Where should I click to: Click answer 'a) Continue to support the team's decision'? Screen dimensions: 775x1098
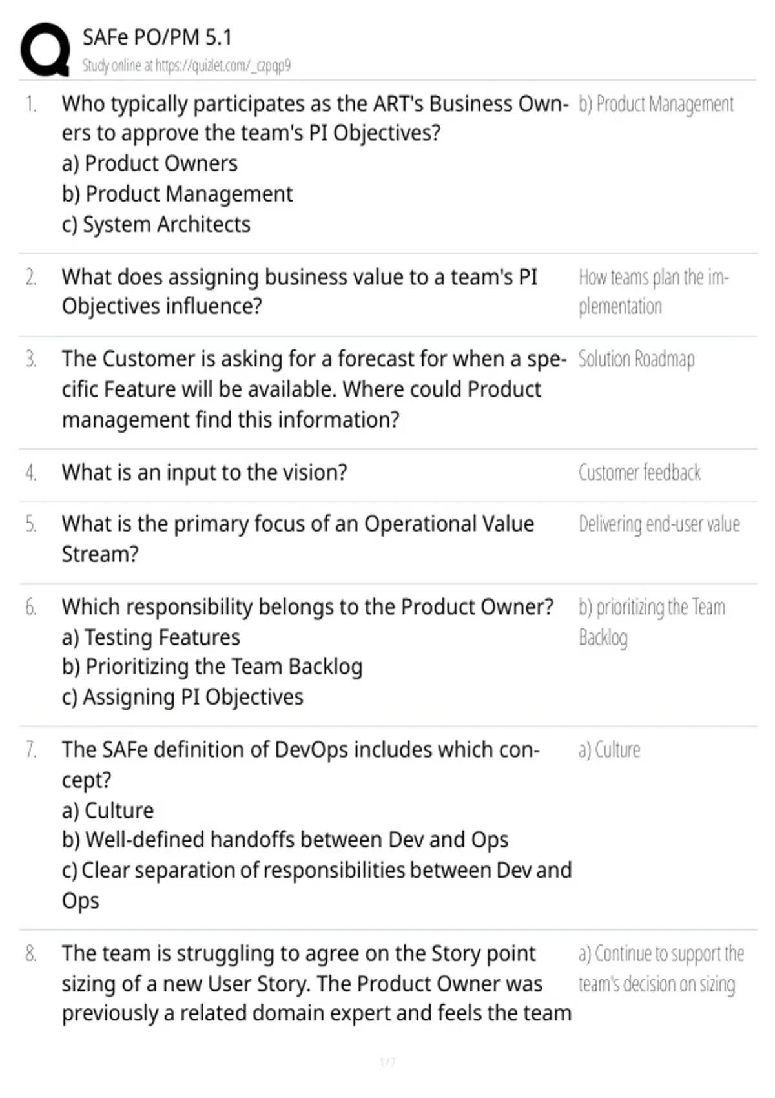[661, 969]
